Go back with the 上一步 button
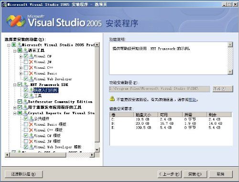 170,174
